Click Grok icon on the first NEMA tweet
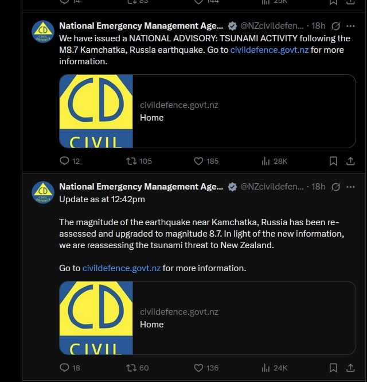This screenshot has width=367, height=382. click(x=335, y=26)
